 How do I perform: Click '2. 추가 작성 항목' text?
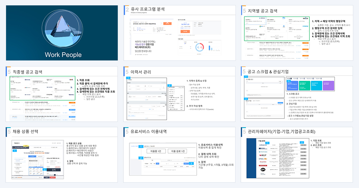pos(194,106)
